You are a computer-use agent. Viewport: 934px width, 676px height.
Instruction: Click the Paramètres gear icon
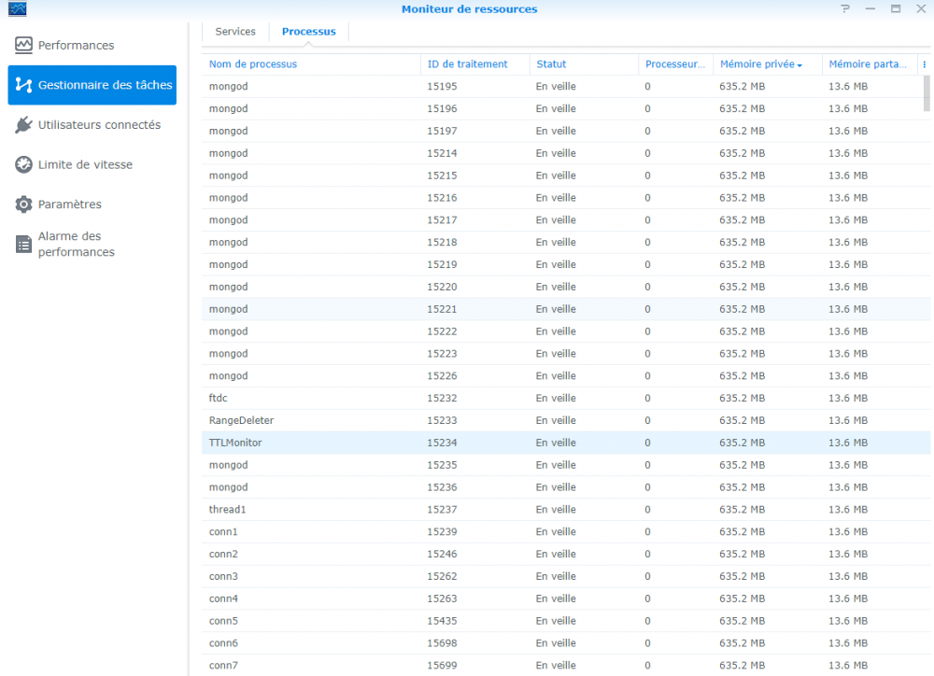23,204
